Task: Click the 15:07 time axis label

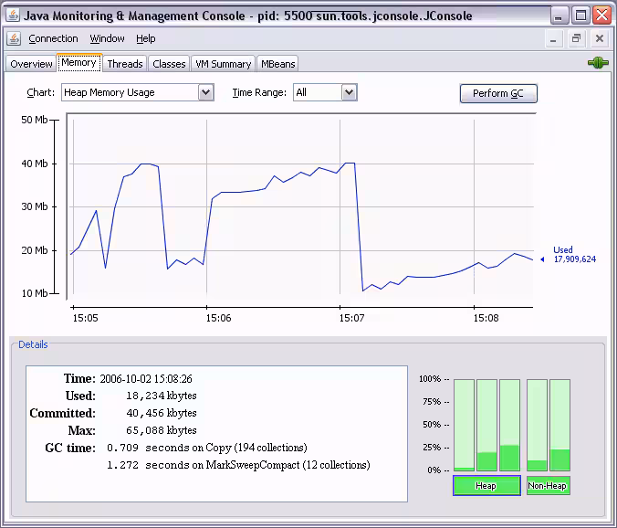Action: tap(351, 318)
